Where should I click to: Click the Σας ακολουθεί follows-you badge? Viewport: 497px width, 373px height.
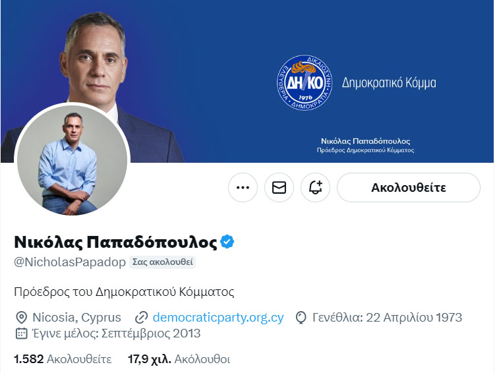point(162,262)
